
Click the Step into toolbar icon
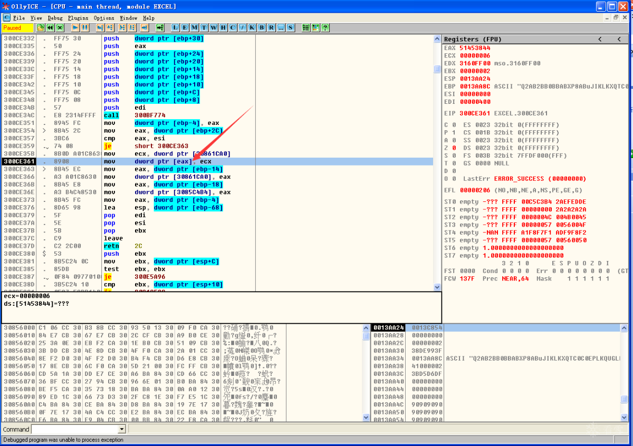coord(100,27)
